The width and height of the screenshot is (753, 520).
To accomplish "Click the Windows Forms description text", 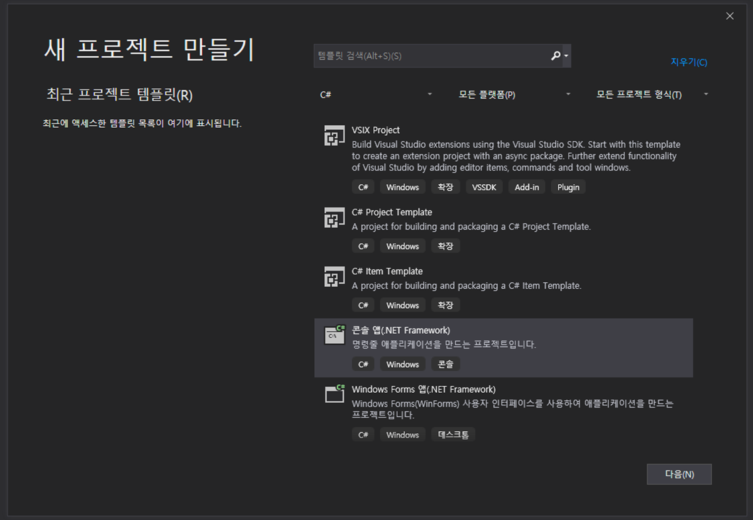I will [512, 409].
